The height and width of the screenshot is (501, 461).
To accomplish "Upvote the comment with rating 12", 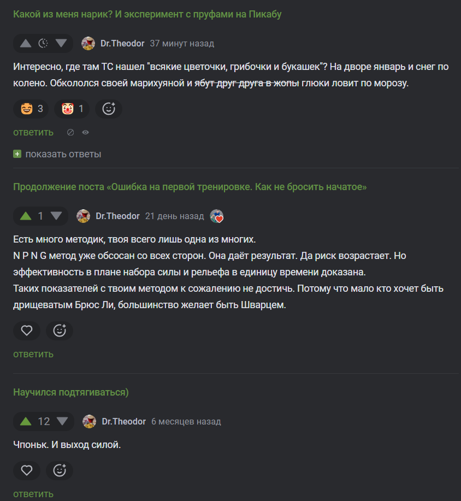I will [25, 422].
